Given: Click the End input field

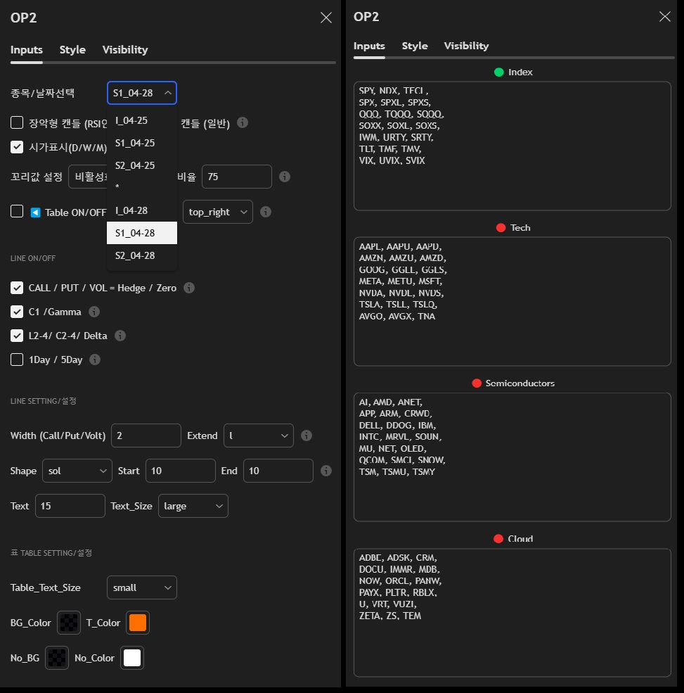Looking at the screenshot, I should point(278,471).
